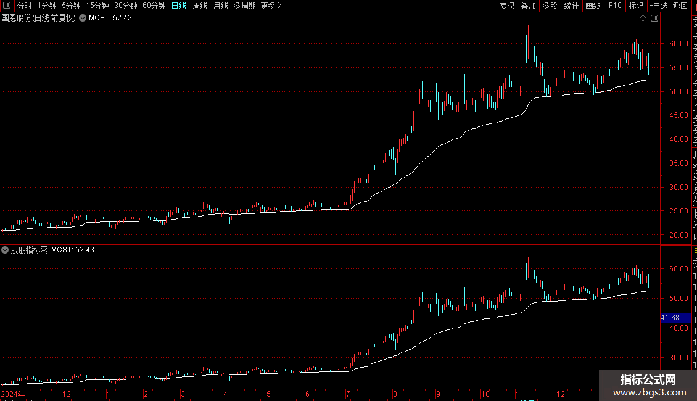Add stock via +自选 button
This screenshot has height=401, width=697.
(658, 6)
